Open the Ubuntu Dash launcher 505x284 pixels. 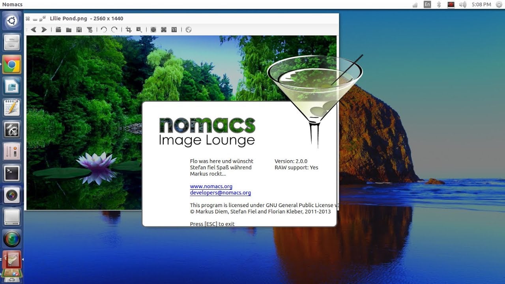point(12,21)
